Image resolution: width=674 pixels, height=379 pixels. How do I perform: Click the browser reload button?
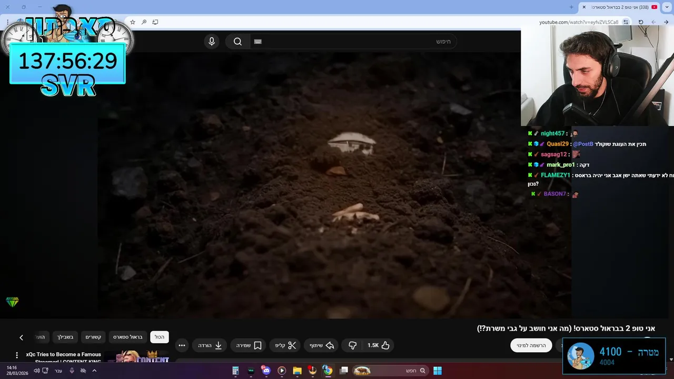tap(641, 22)
